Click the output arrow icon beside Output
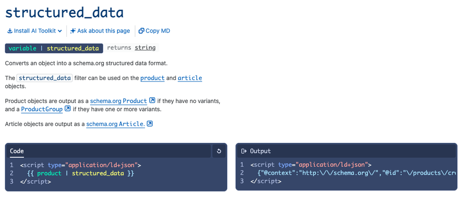462x197 pixels. [244, 151]
